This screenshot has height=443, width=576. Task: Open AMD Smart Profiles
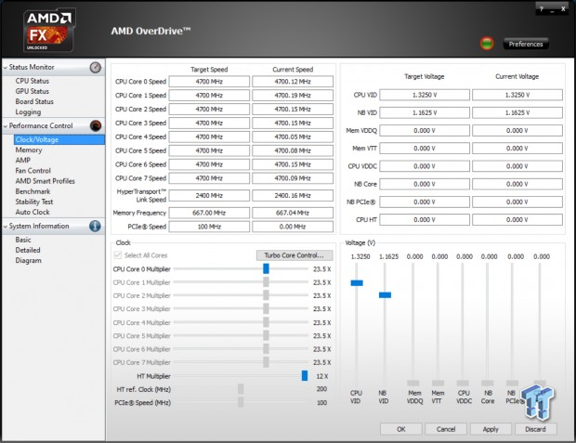coord(45,180)
